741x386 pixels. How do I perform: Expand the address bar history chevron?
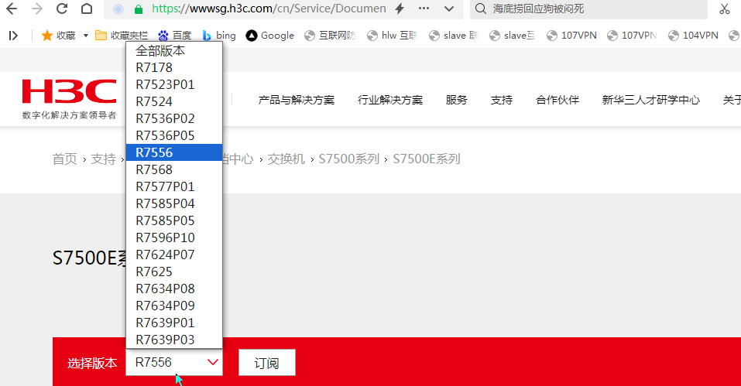click(x=449, y=9)
